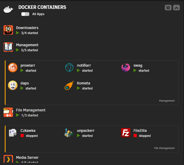Click the red stopped icon beside FileZilla
Viewport: 184px width, 165px height.
pyautogui.click(x=135, y=136)
